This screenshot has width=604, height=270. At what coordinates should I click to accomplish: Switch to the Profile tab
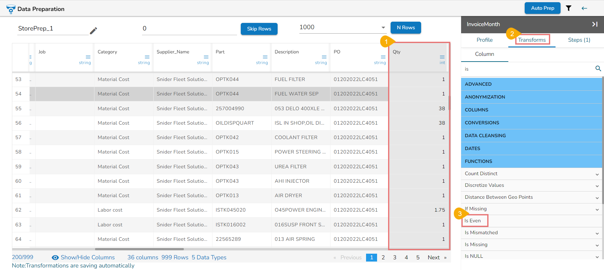click(x=484, y=40)
